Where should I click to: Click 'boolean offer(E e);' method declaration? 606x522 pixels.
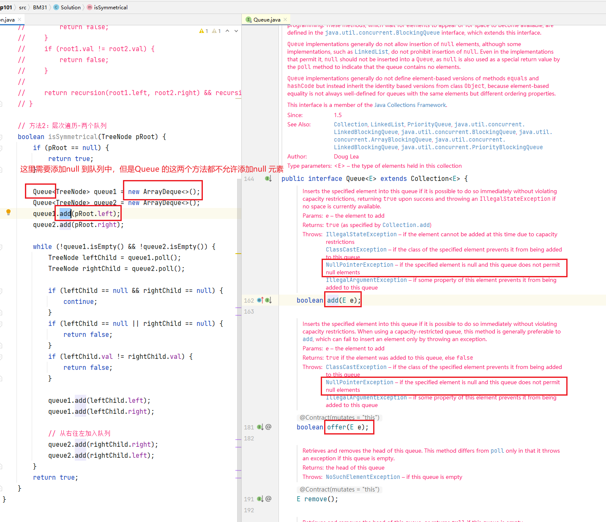[x=333, y=427]
